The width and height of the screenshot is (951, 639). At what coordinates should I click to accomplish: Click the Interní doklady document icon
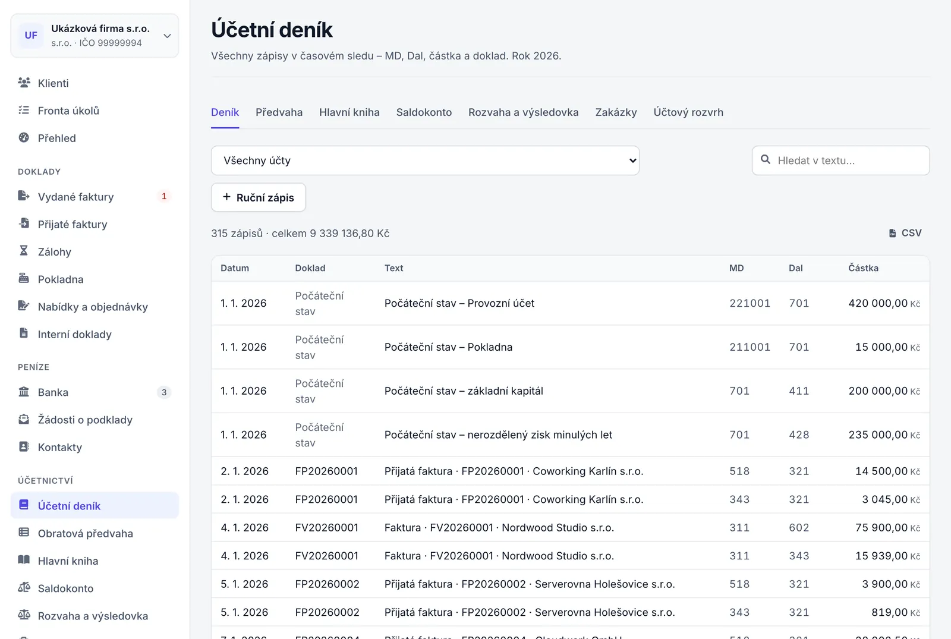(24, 333)
